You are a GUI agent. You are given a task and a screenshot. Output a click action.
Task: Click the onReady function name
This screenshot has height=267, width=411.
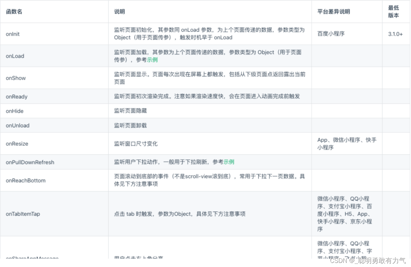[16, 96]
